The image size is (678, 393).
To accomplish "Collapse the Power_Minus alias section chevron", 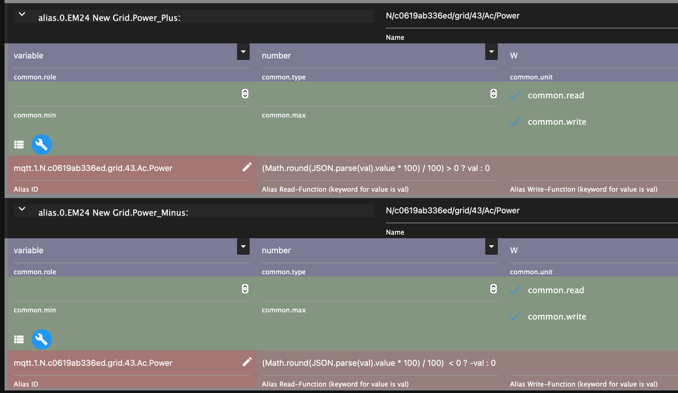I will tap(21, 209).
